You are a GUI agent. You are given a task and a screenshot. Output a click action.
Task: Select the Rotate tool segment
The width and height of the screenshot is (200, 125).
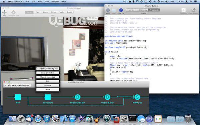click(53, 12)
